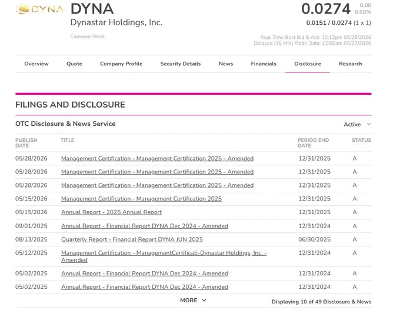
Task: Click the Delayed Trade Data timestamp
Action: (312, 44)
